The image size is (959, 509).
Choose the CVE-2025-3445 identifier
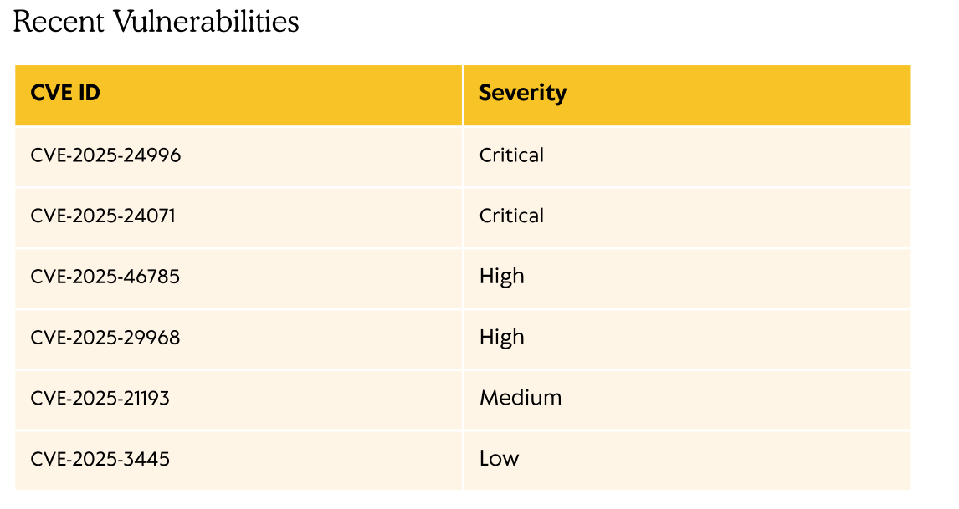(100, 459)
